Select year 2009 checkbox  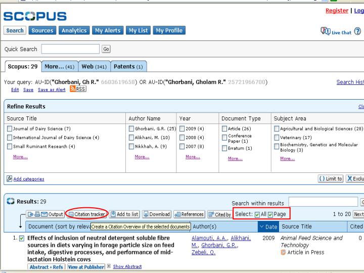[x=182, y=128]
